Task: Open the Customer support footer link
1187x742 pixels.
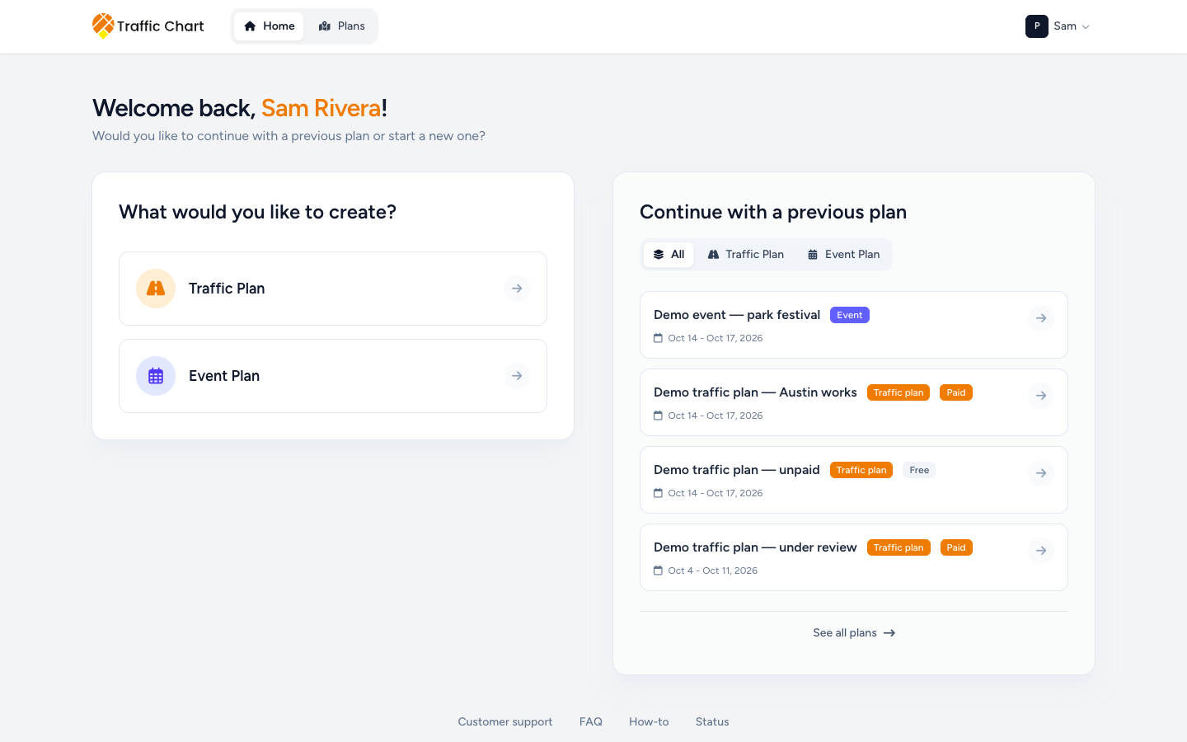Action: coord(505,721)
